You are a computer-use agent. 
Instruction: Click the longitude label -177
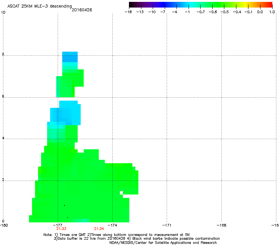pos(58,225)
